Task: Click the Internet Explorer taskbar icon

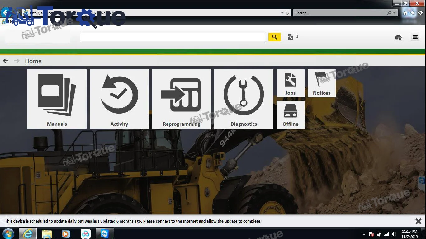Action: point(28,234)
